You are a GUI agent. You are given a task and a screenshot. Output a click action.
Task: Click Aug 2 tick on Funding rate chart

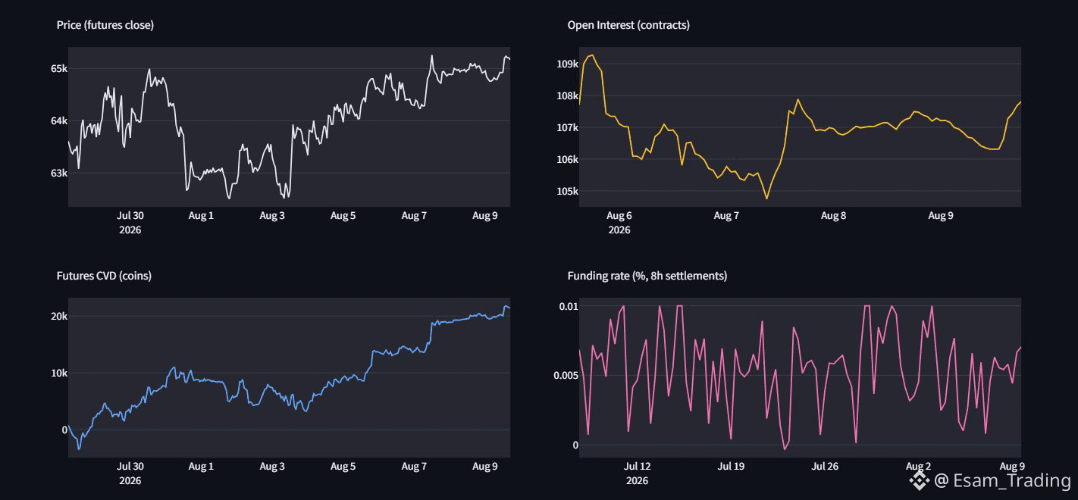[919, 467]
